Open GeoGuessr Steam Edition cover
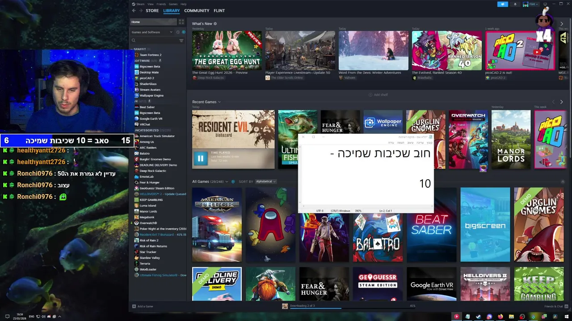This screenshot has height=321, width=572. click(x=378, y=284)
